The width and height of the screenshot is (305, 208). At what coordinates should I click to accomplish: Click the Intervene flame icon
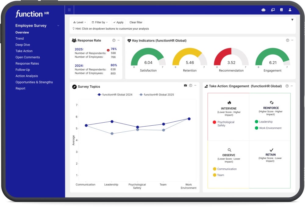pyautogui.click(x=229, y=102)
